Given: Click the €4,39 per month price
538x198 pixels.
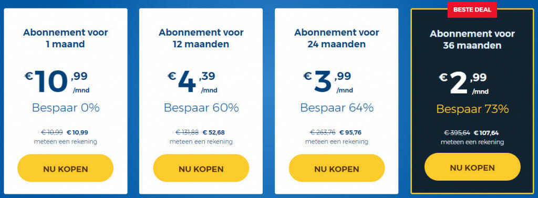Looking at the screenshot, I should (192, 82).
